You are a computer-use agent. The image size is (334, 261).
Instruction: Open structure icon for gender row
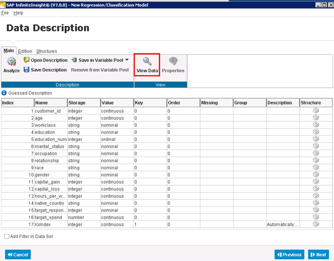[x=316, y=174]
